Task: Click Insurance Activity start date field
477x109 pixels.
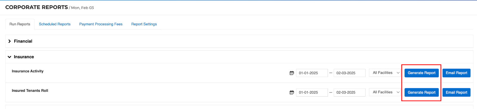Action: (x=312, y=73)
